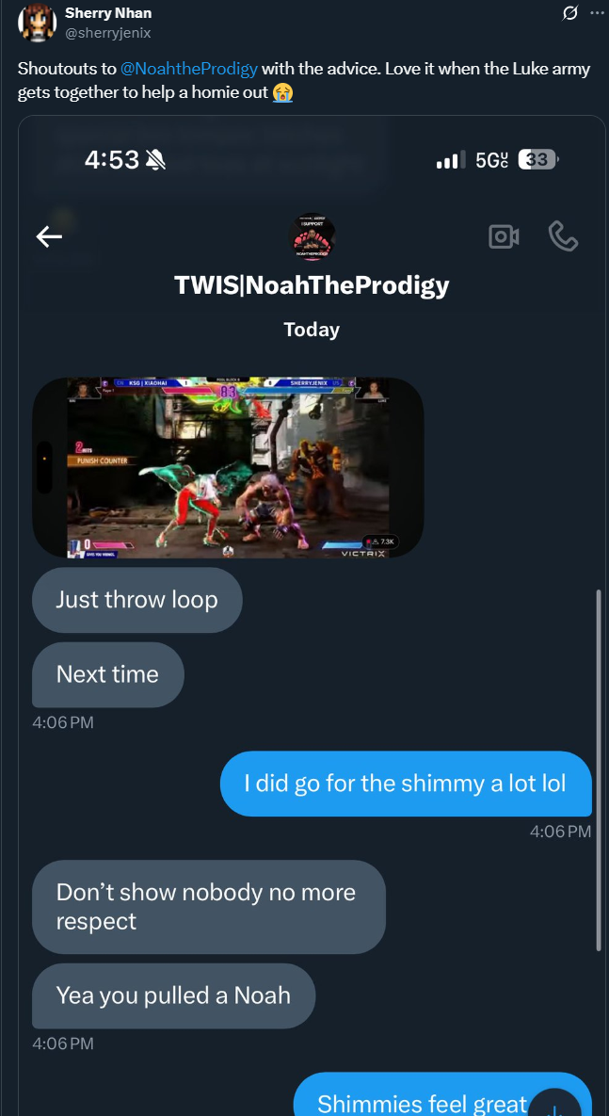
Task: Select the "Just throw loop" message
Action: tap(137, 599)
